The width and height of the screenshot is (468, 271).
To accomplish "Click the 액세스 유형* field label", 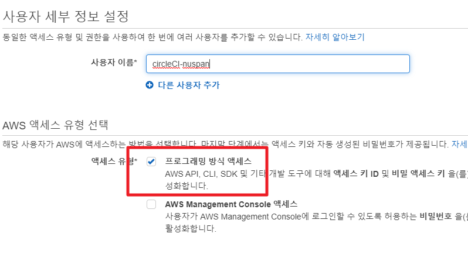I will point(114,161).
